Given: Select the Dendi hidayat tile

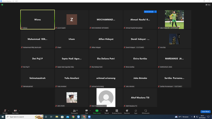Looking at the screenshot, I should [x=140, y=39].
